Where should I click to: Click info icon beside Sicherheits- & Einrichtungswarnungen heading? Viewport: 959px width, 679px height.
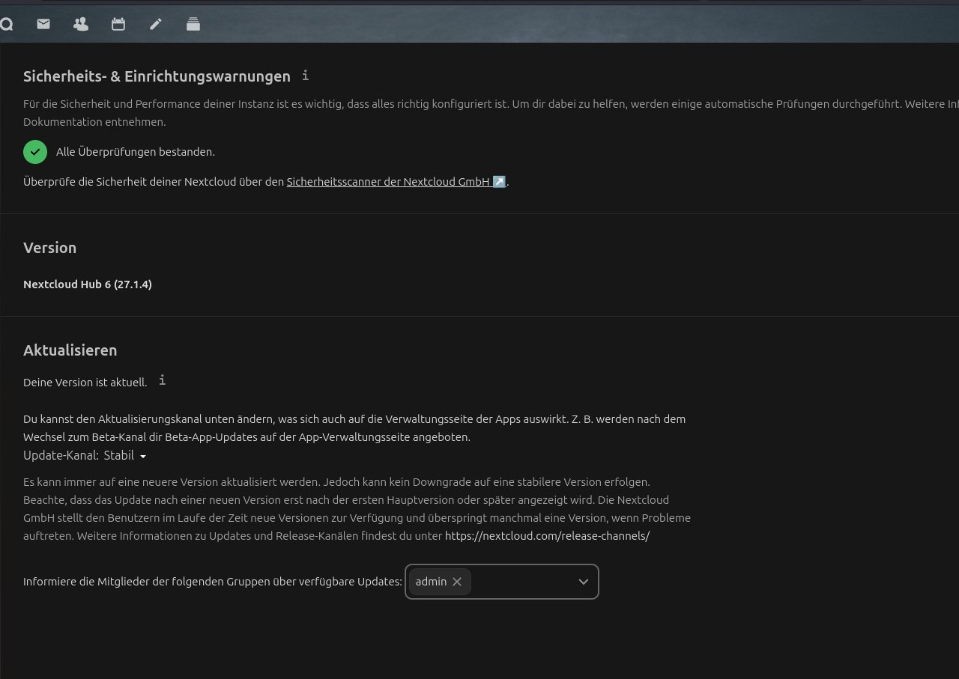point(305,76)
